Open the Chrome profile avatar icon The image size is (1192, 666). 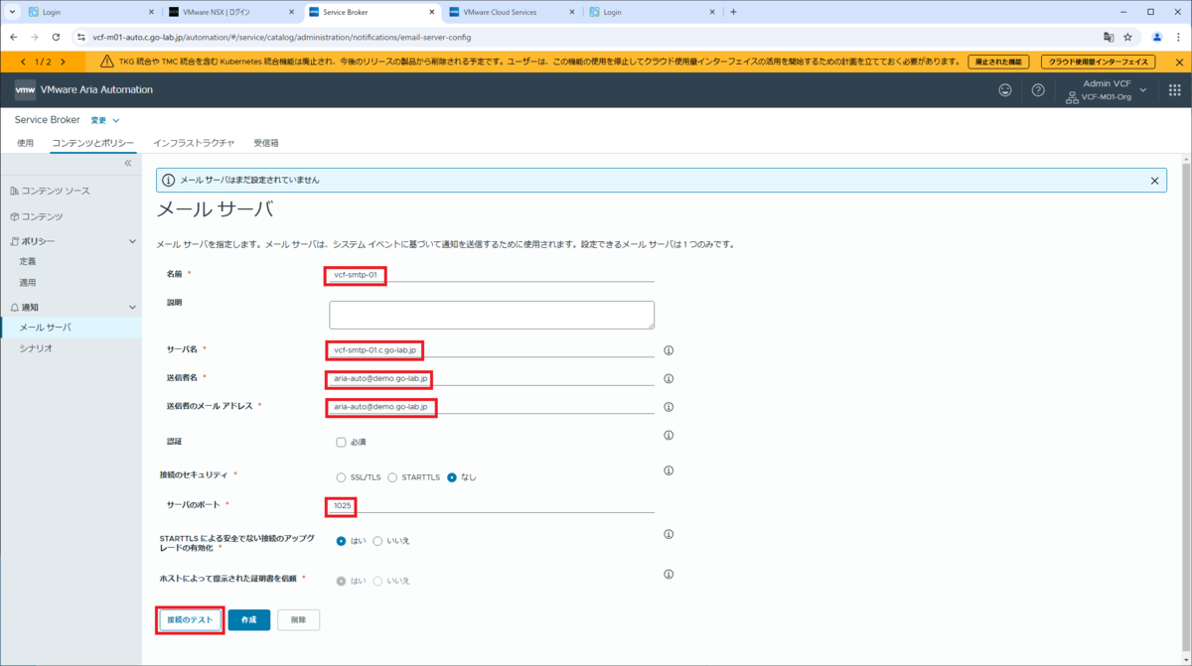point(1157,38)
